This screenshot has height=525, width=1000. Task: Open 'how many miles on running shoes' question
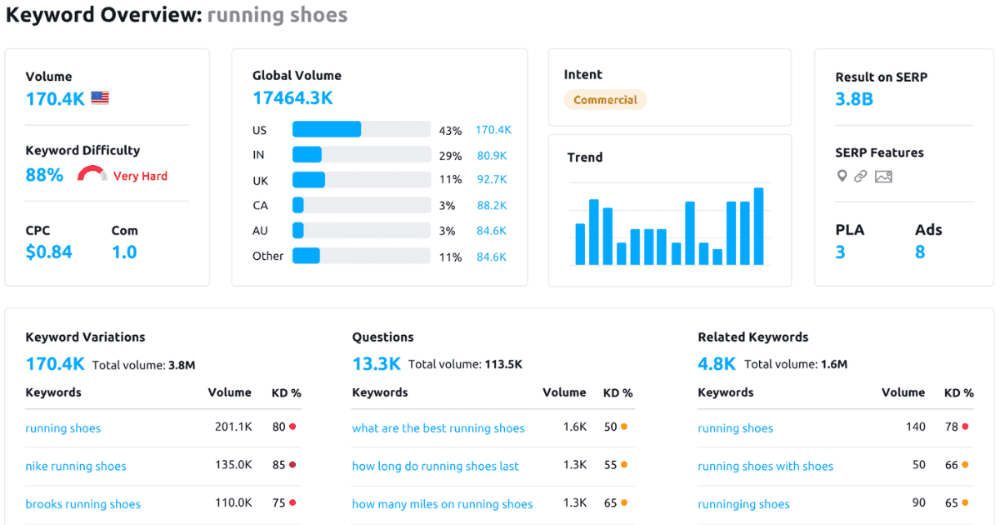[442, 504]
